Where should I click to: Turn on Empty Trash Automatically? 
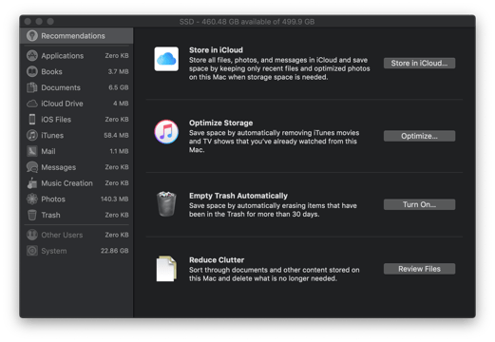419,204
